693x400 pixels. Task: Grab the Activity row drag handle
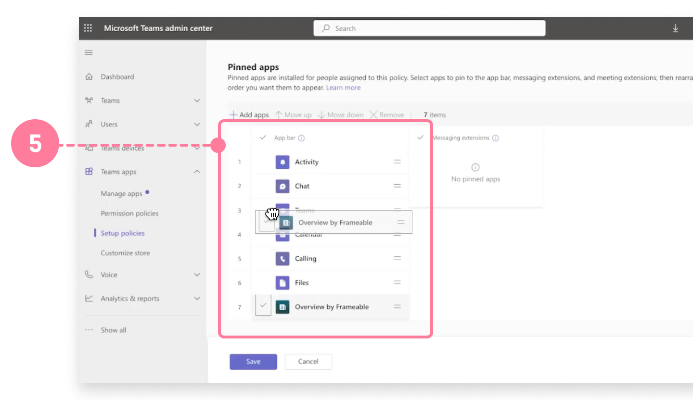[398, 162]
